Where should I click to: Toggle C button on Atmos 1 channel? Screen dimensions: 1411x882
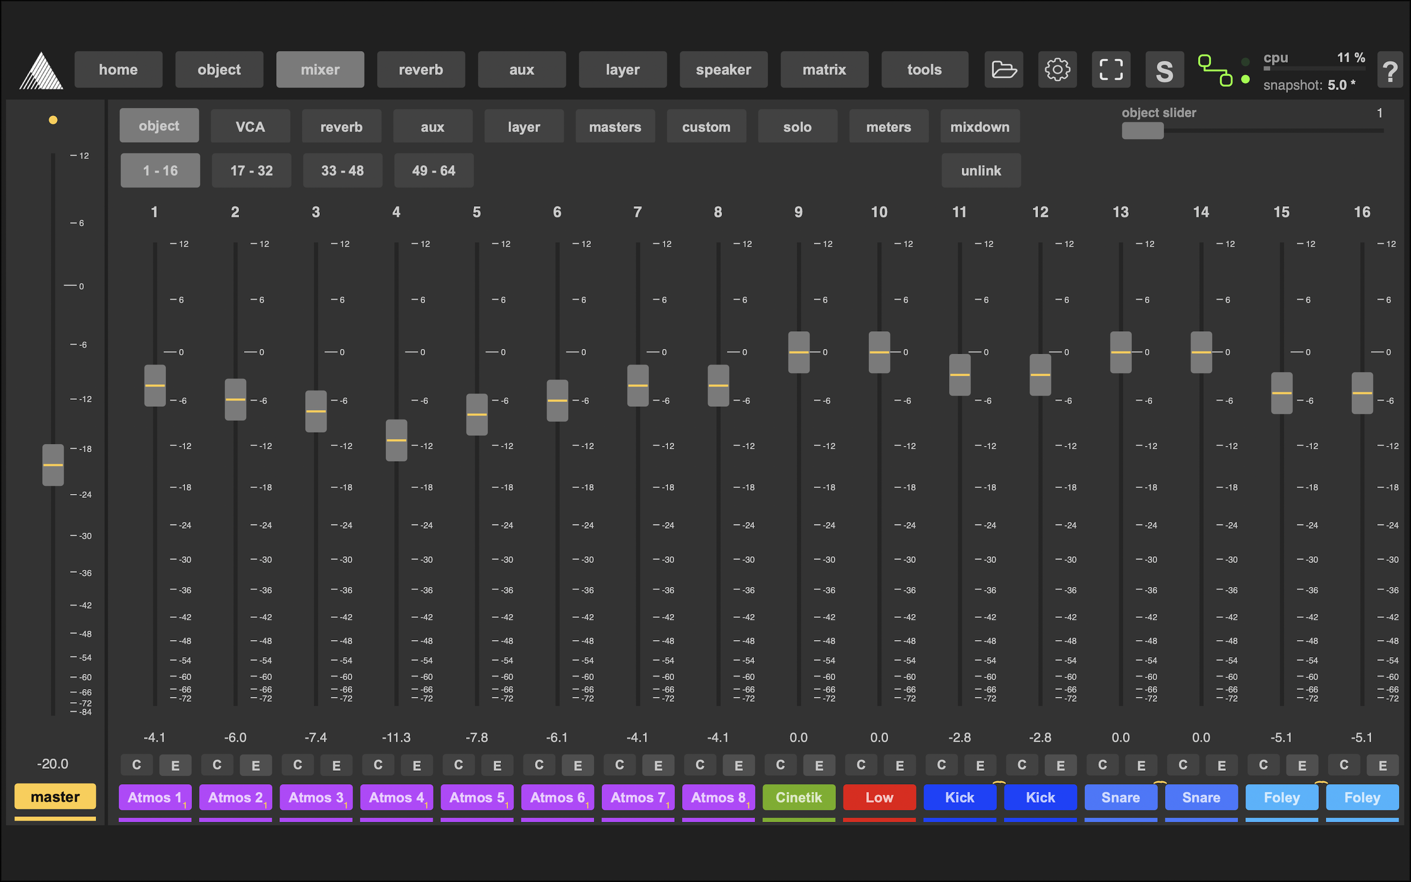pos(136,765)
